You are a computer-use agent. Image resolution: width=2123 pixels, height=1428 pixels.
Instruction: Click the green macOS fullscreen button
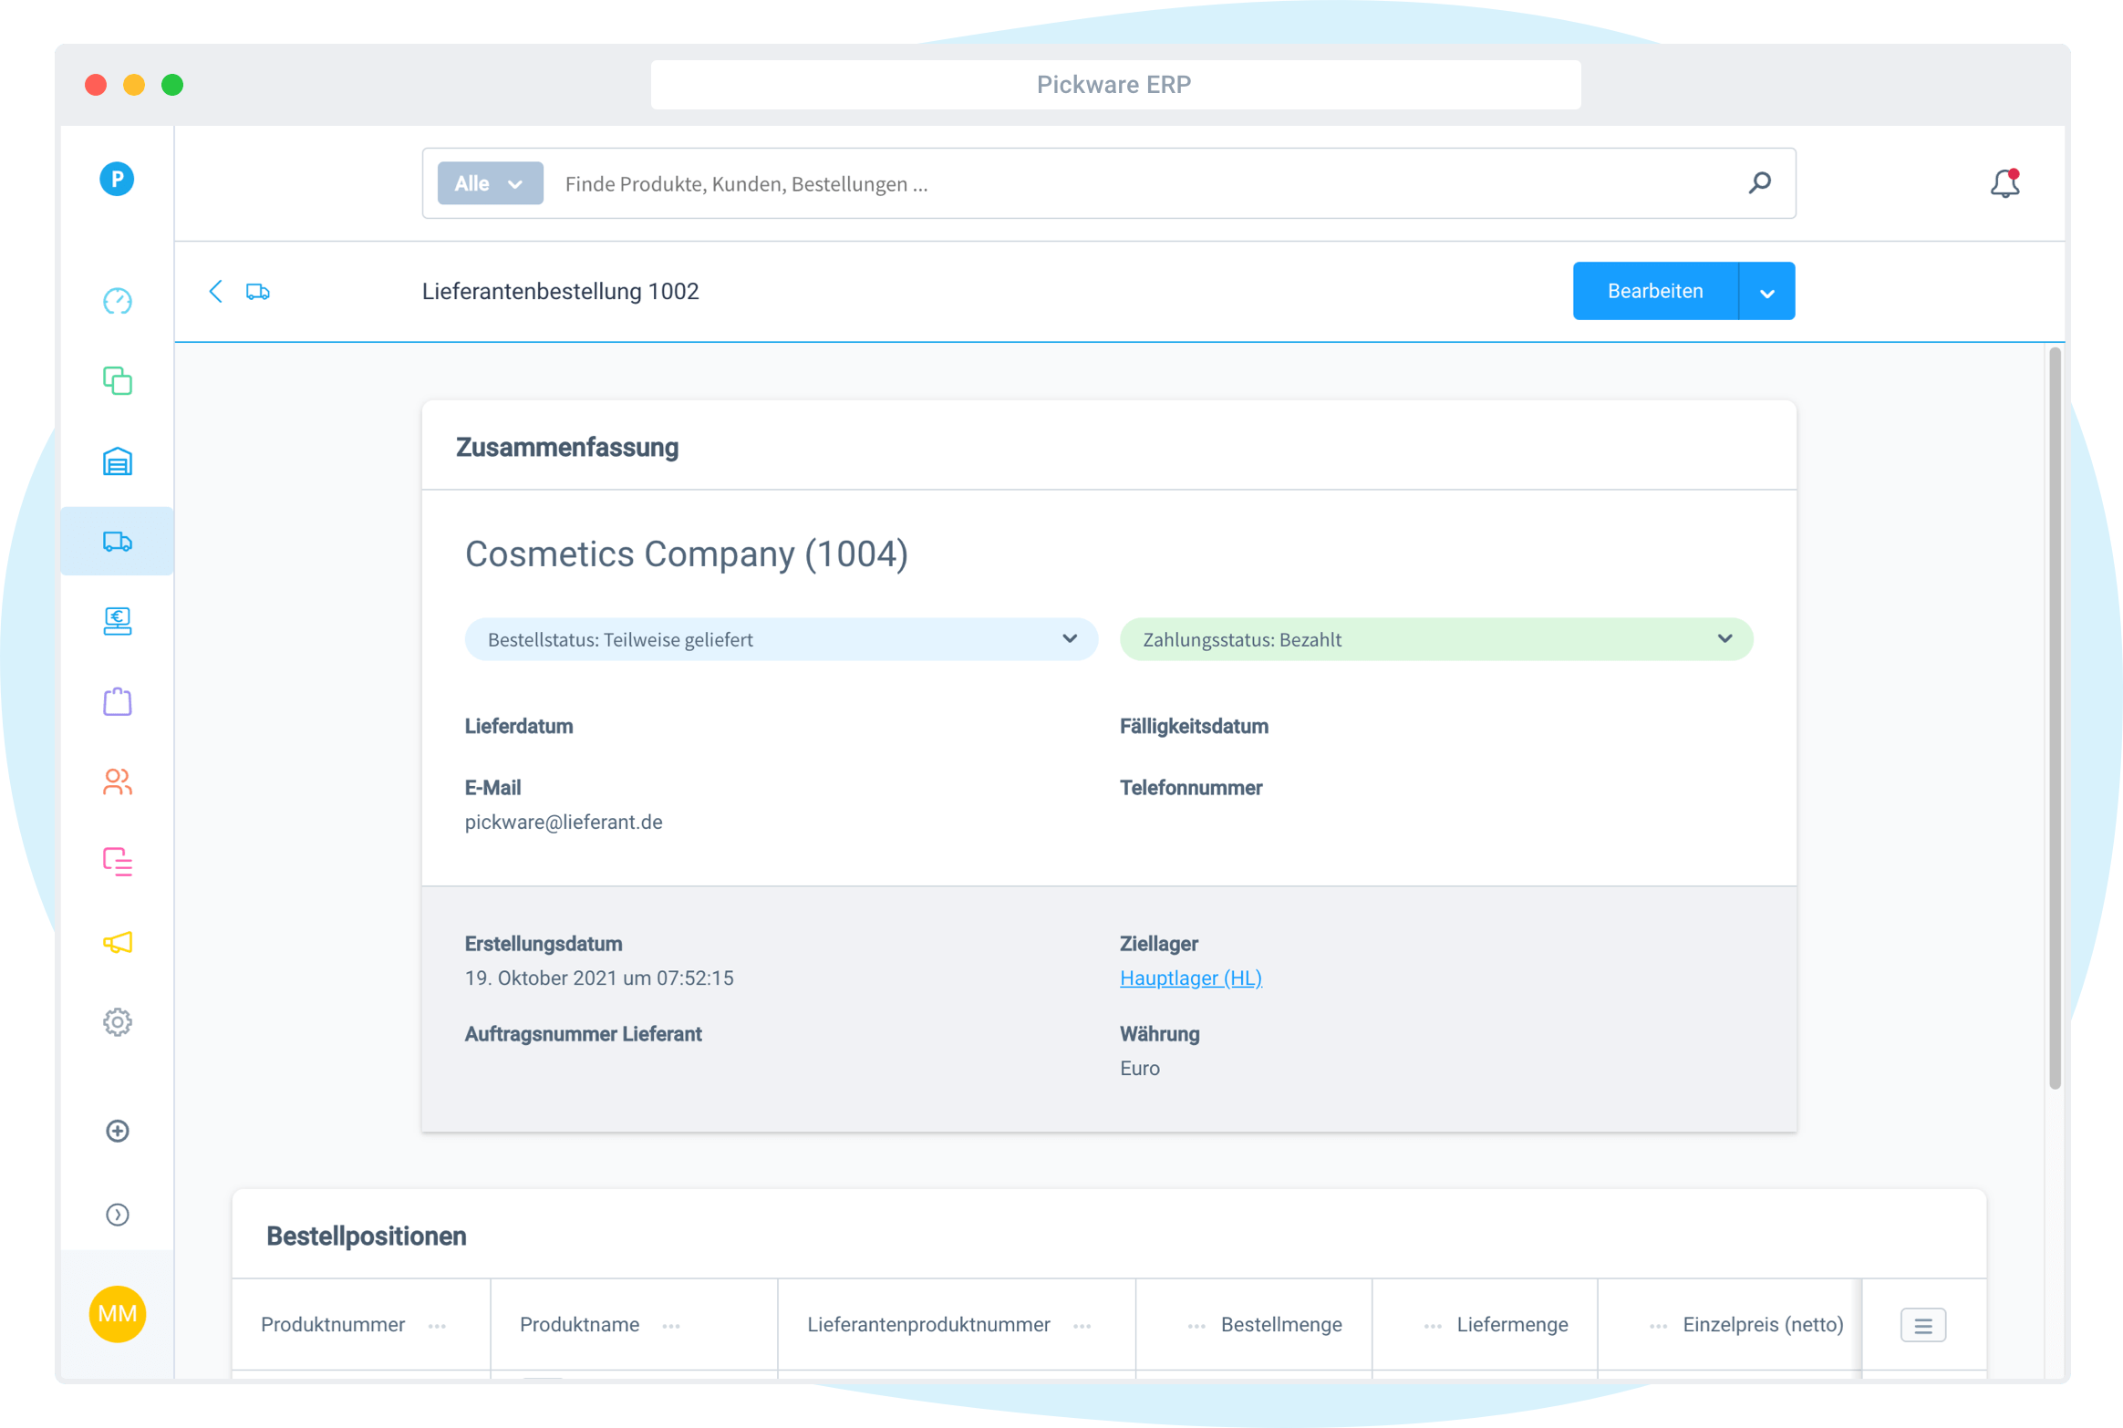click(x=172, y=85)
